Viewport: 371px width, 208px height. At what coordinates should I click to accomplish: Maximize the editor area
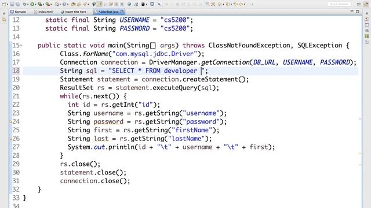358,12
